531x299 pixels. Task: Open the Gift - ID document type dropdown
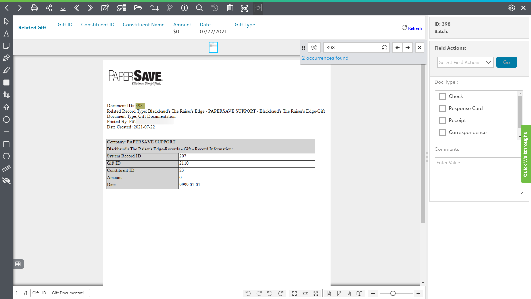click(x=60, y=293)
